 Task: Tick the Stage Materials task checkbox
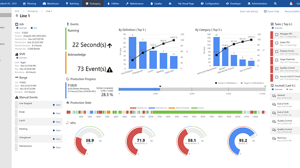click(276, 60)
